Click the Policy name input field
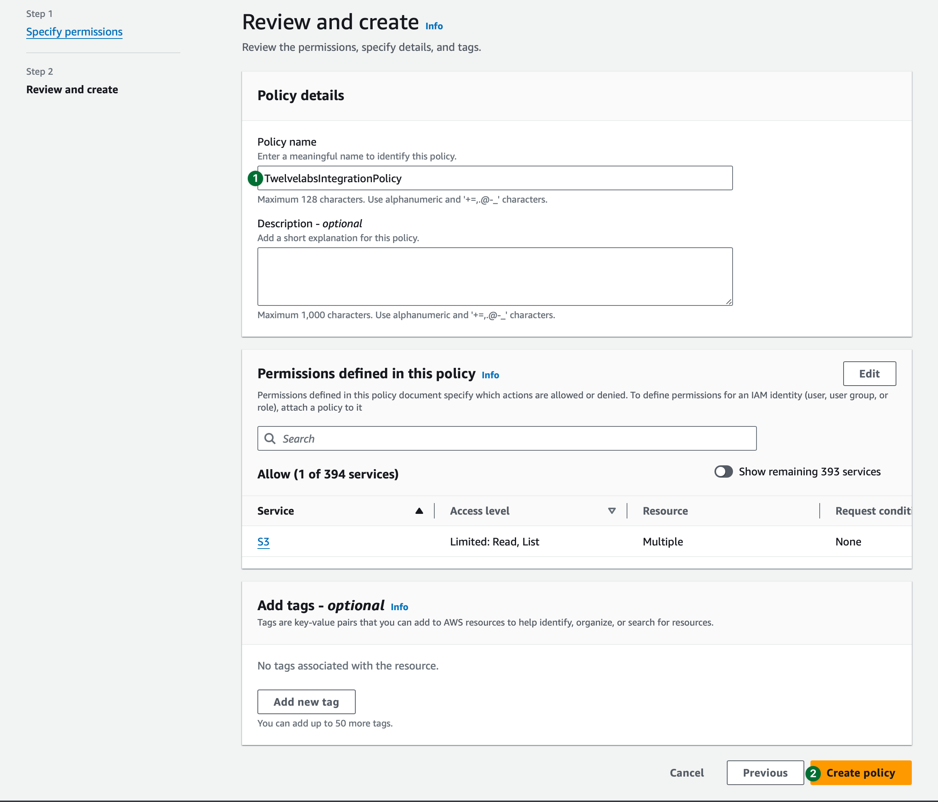938x802 pixels. pyautogui.click(x=498, y=178)
